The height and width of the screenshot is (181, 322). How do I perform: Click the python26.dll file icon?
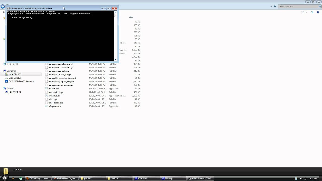coord(46,96)
